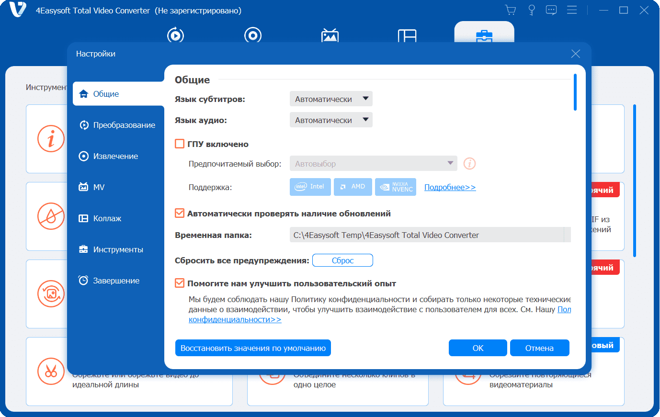Click the Сброс button

(342, 260)
